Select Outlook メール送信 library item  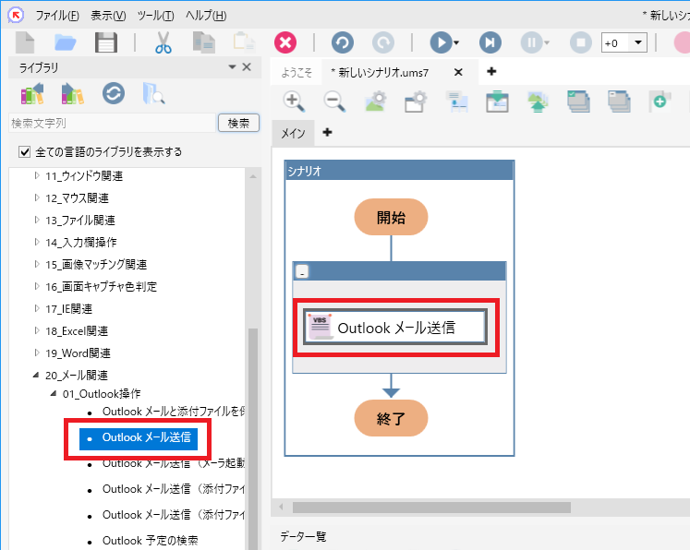[x=139, y=438]
